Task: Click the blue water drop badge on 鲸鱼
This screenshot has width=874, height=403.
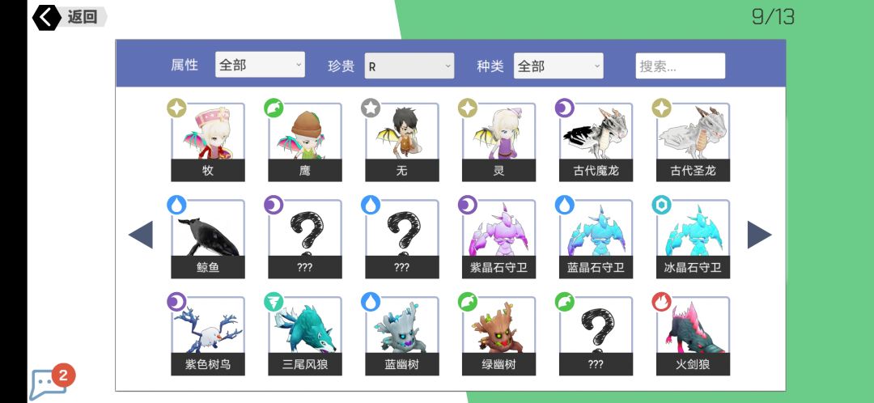Action: (x=176, y=205)
